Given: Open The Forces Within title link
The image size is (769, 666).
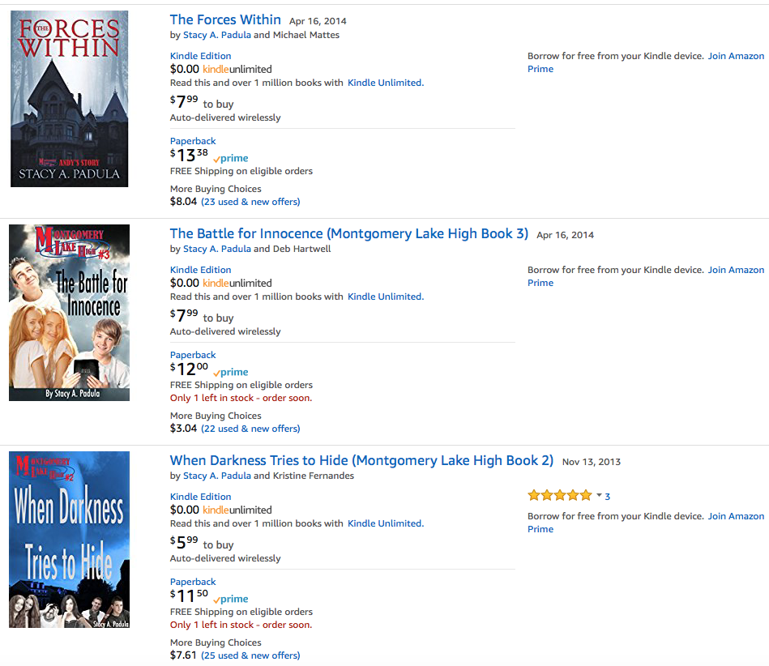Looking at the screenshot, I should coord(225,20).
